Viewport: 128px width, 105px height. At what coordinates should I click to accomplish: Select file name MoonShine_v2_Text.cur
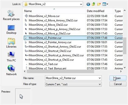[x=43, y=64]
